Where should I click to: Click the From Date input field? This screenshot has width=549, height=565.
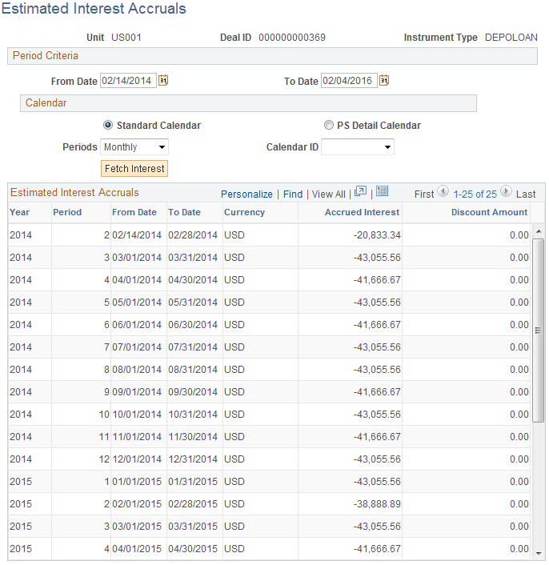coord(128,80)
